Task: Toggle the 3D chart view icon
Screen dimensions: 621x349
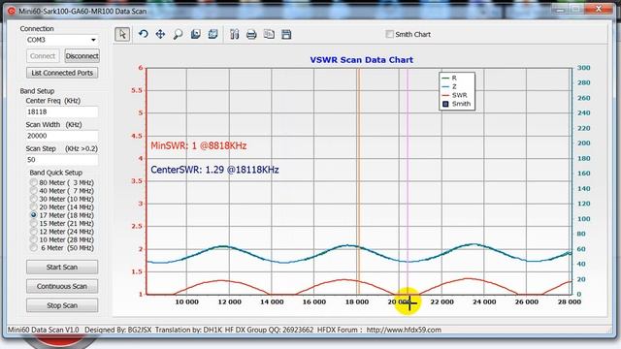Action: 213,35
